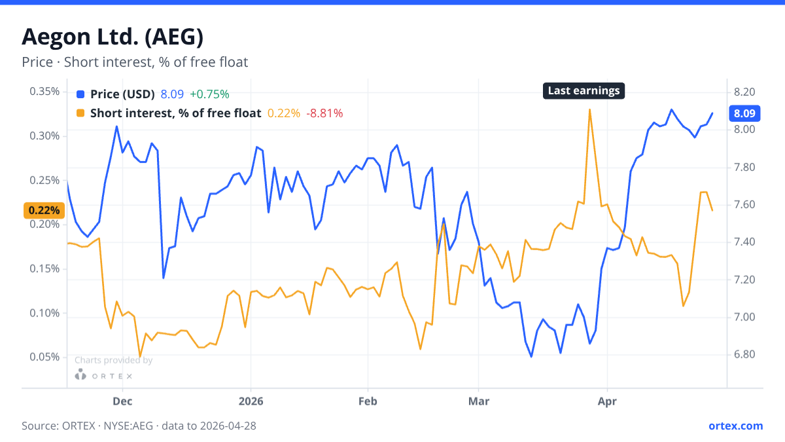The image size is (785, 442).
Task: Click the 7.60 right axis label
Action: point(744,204)
